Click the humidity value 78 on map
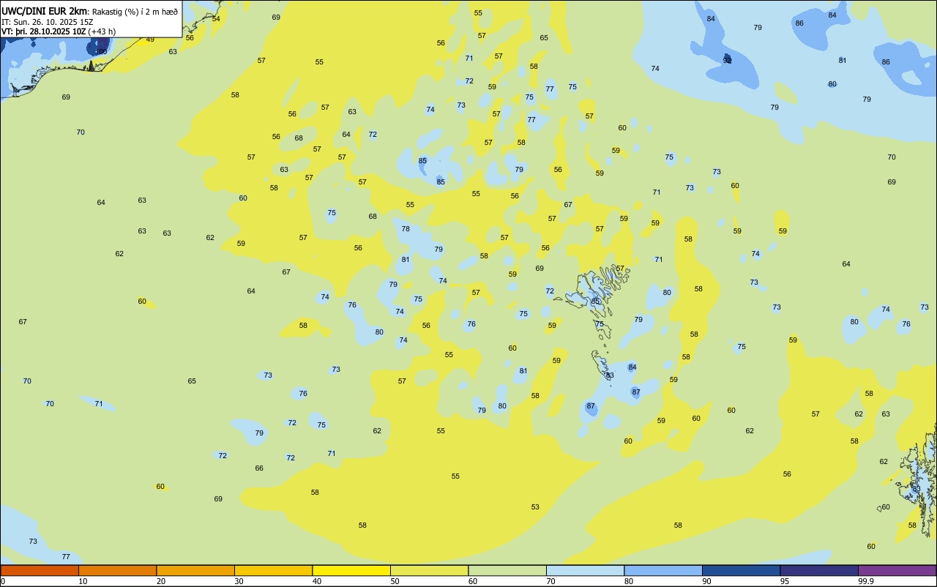Viewport: 937px width, 587px height. [x=406, y=229]
